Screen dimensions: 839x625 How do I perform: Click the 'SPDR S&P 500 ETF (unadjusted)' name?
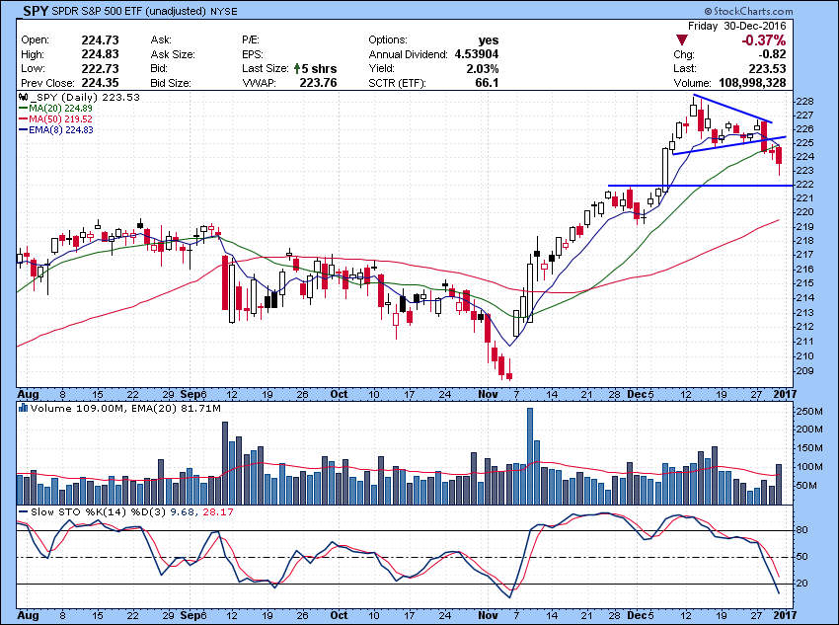pos(128,11)
